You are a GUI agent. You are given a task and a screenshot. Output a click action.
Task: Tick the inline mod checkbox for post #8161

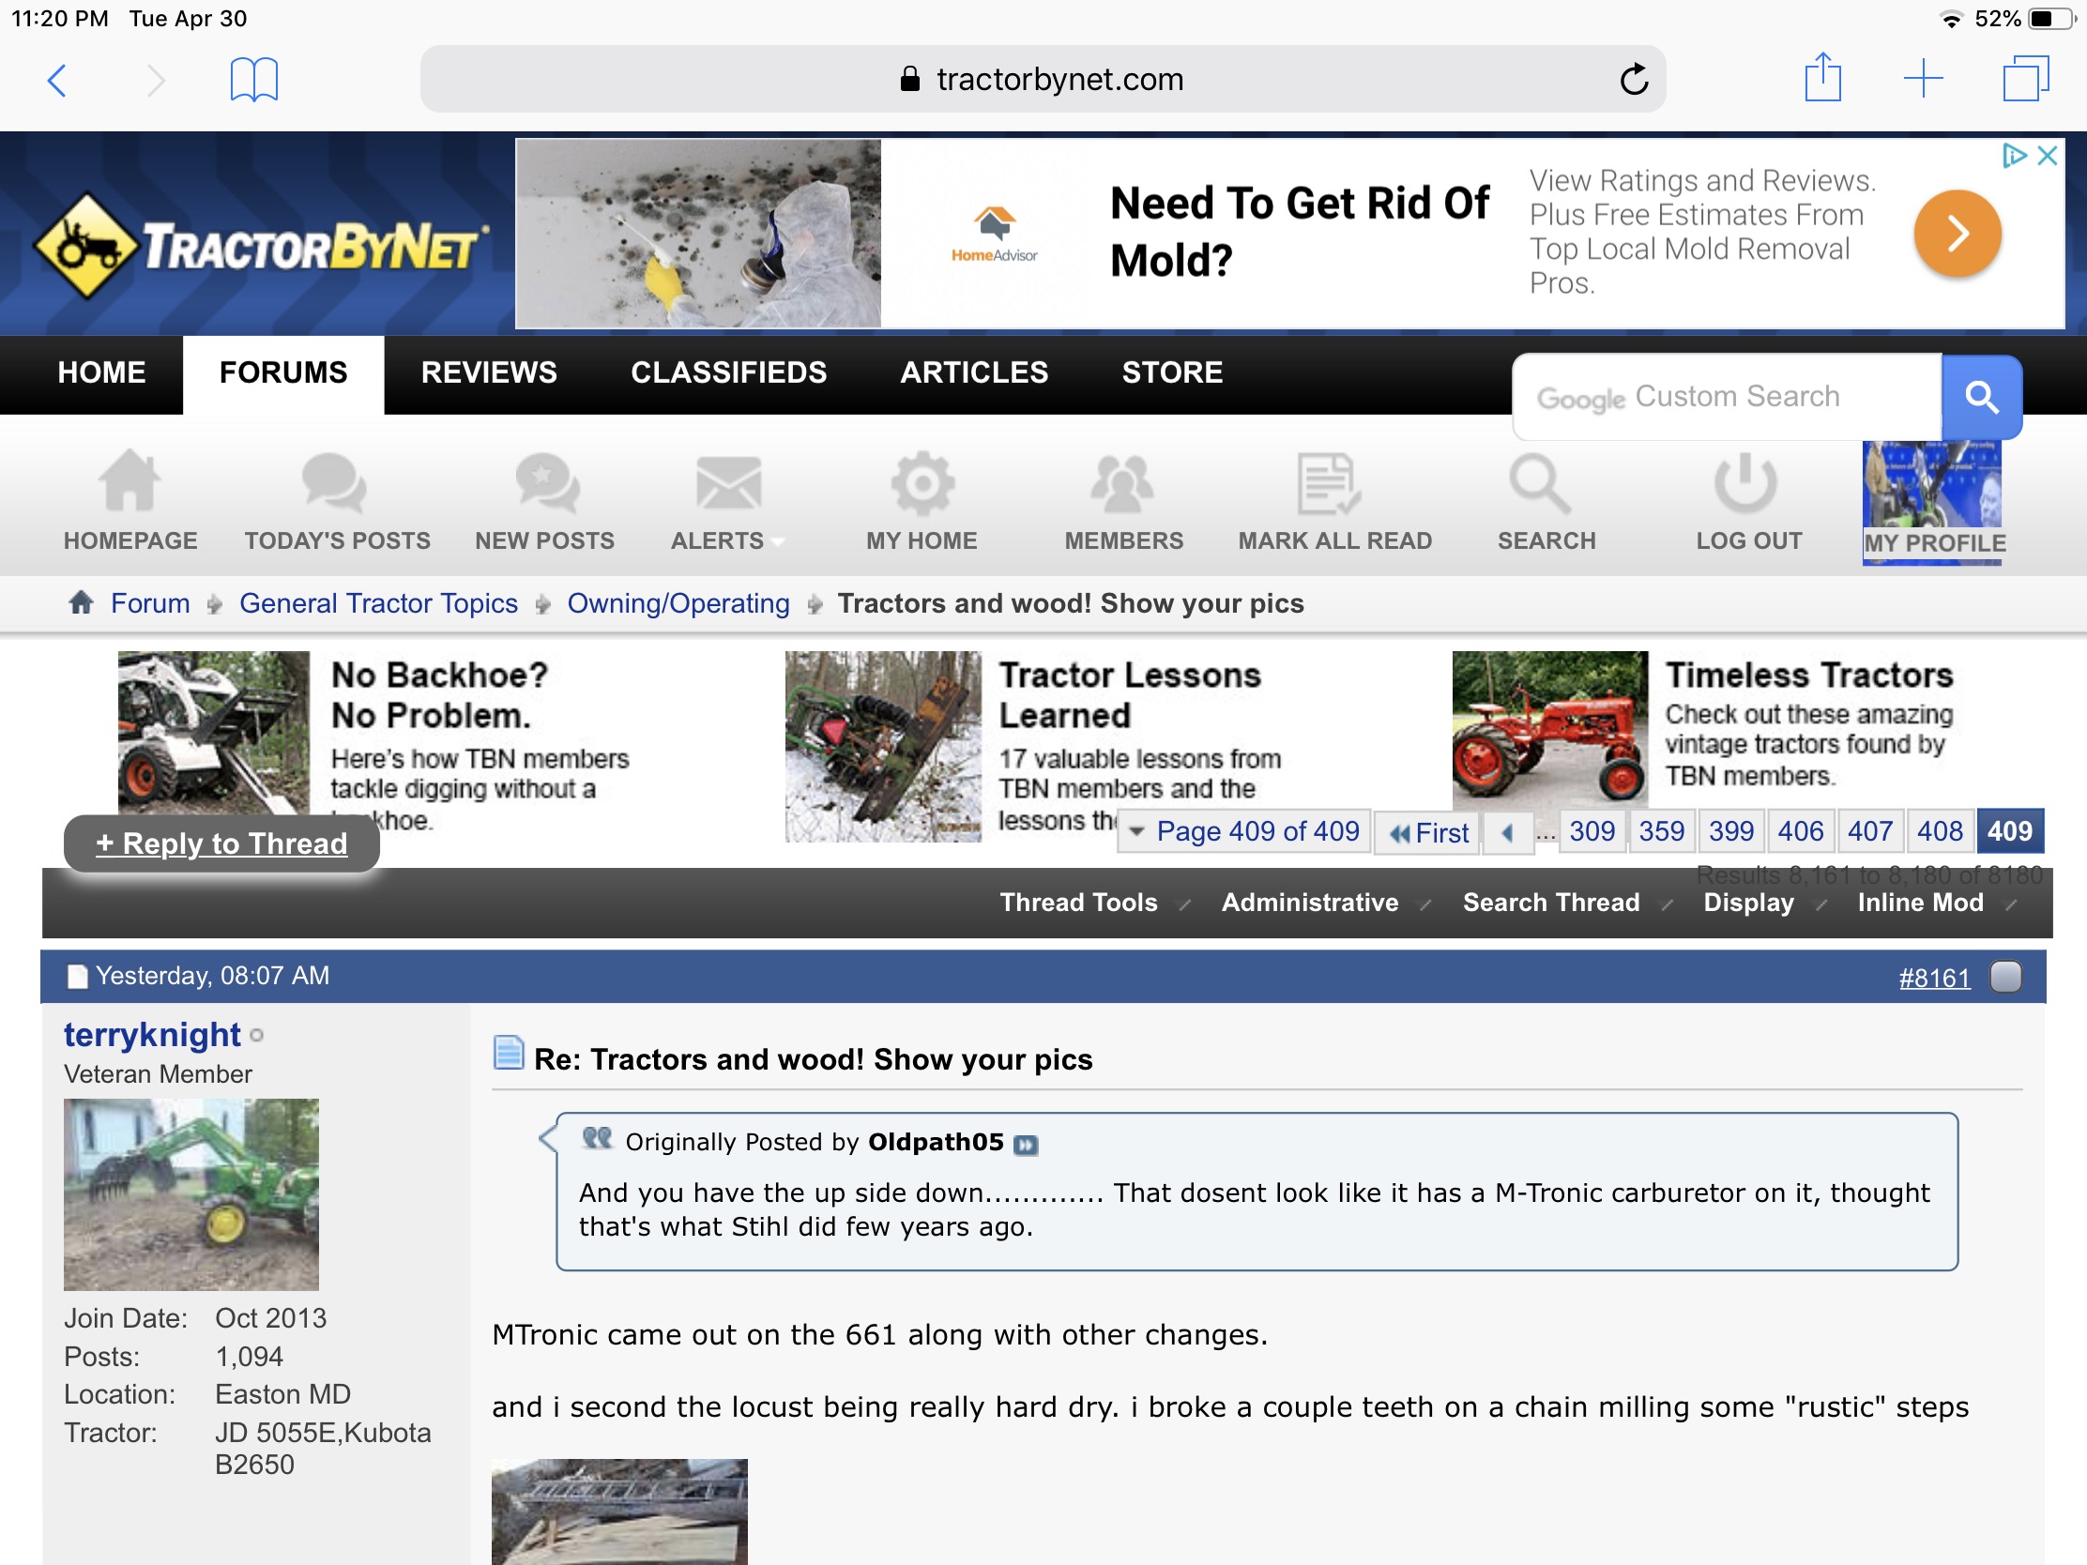click(2006, 978)
